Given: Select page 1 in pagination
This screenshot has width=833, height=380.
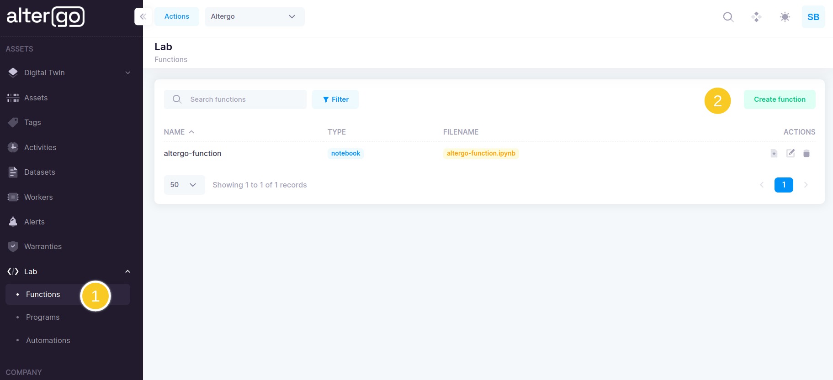Looking at the screenshot, I should (x=783, y=185).
